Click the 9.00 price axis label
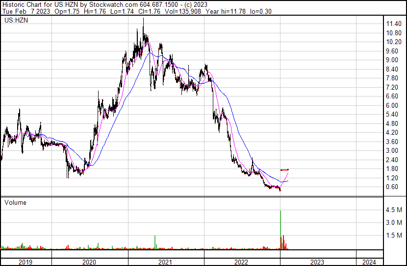The height and width of the screenshot is (266, 407). point(392,60)
